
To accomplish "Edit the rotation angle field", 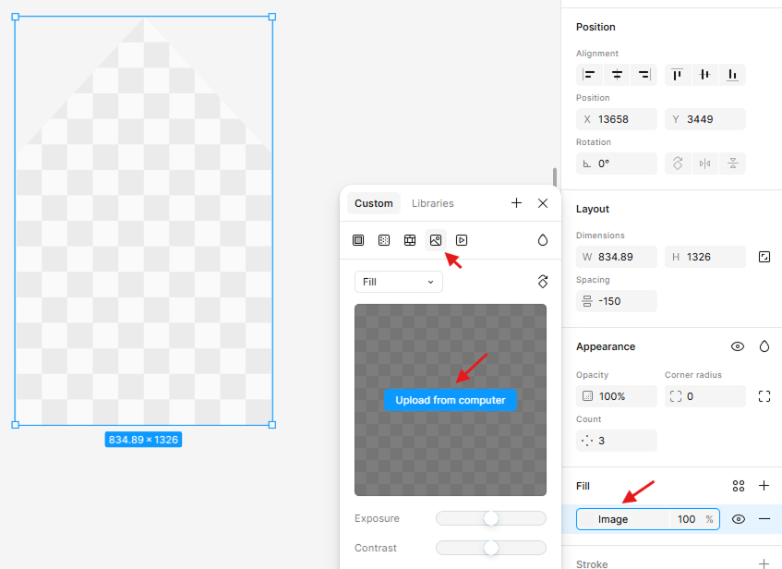I will [617, 163].
